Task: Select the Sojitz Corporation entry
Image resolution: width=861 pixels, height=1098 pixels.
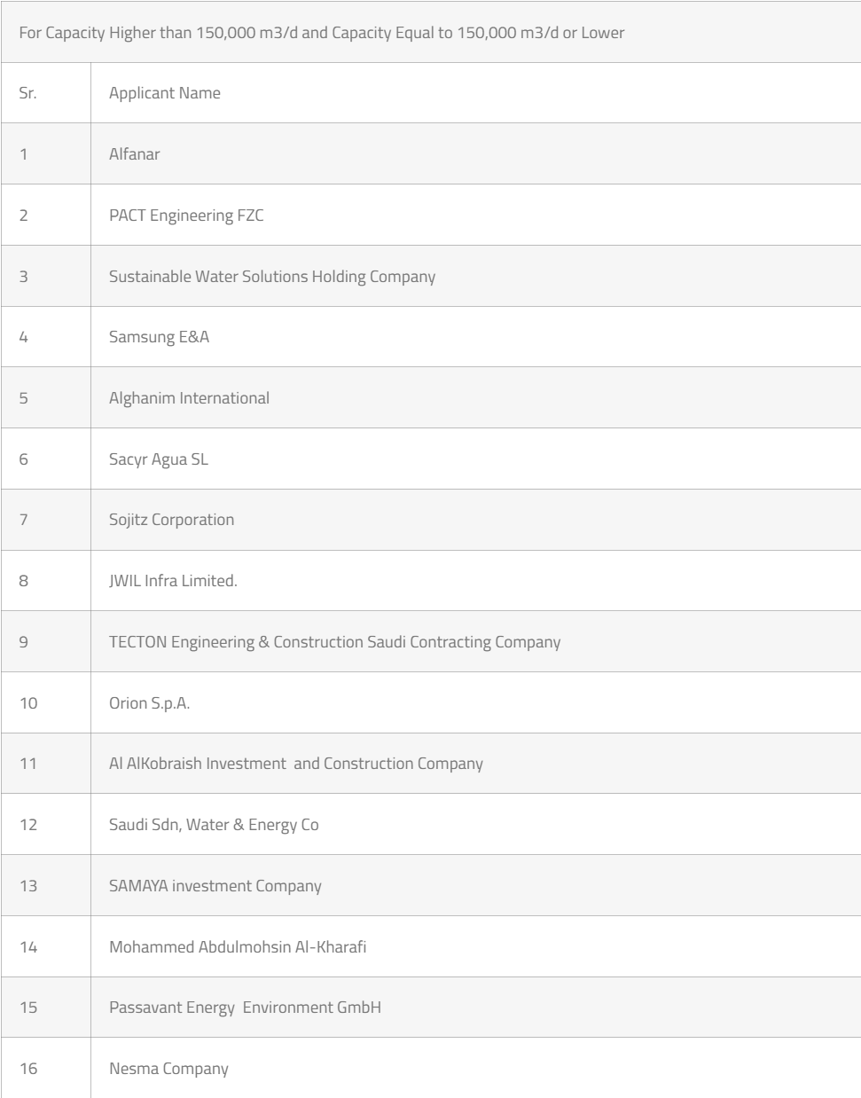Action: click(172, 520)
